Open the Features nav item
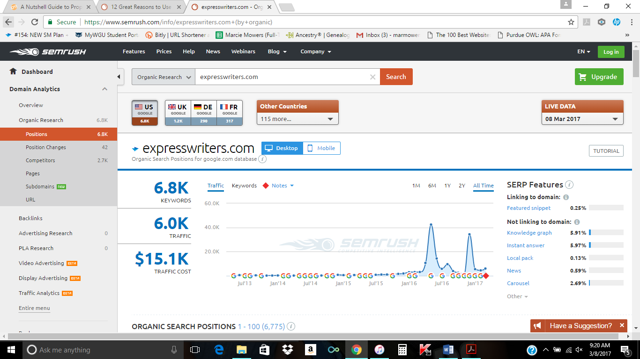The height and width of the screenshot is (359, 640). point(134,51)
